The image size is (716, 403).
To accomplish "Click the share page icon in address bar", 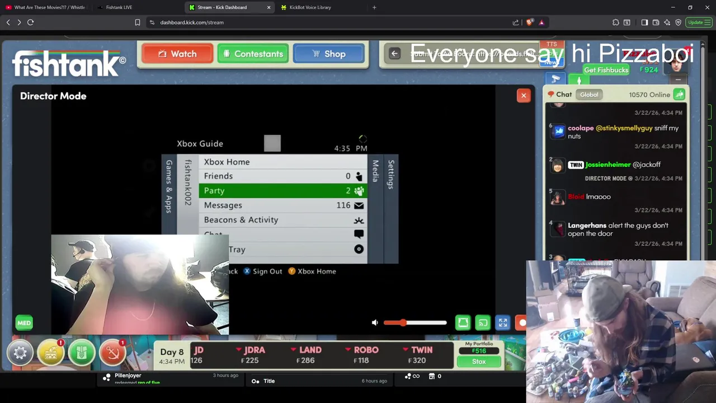I will coord(515,22).
